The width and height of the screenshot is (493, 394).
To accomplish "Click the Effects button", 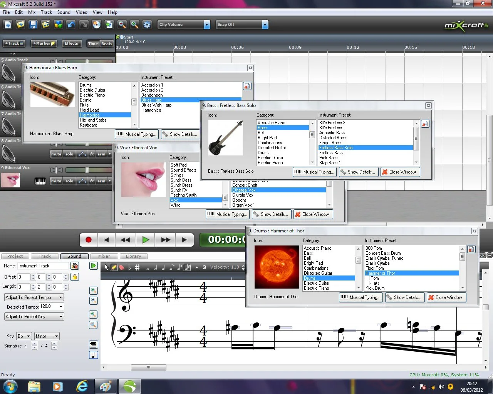I will pyautogui.click(x=71, y=43).
